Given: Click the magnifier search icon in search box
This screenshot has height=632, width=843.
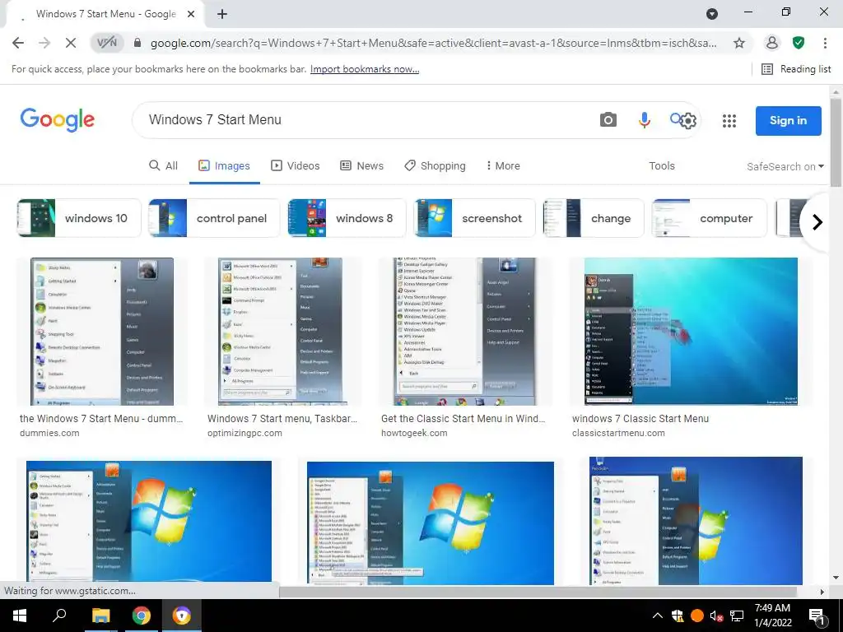Looking at the screenshot, I should click(x=676, y=118).
